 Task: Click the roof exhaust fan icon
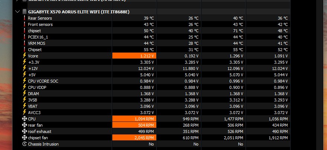(x=25, y=131)
